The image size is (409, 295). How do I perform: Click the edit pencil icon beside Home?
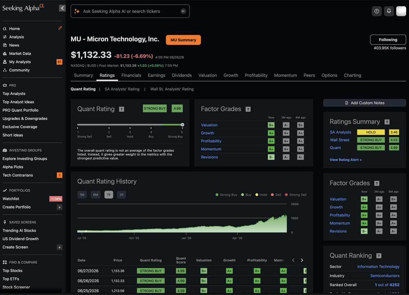(x=60, y=28)
